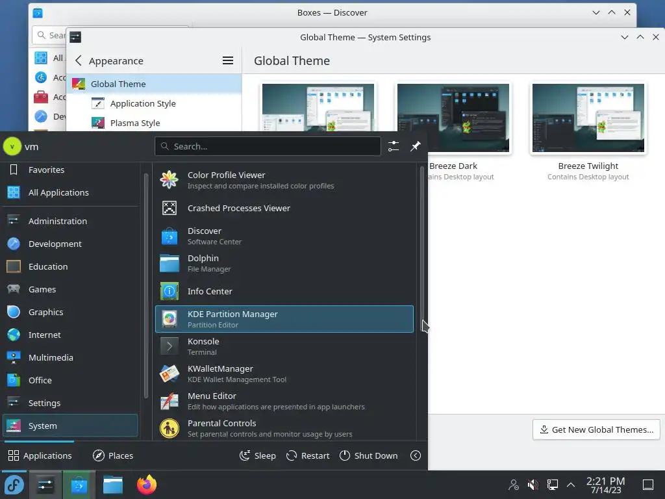The width and height of the screenshot is (665, 499).
Task: Switch to Places tab
Action: [113, 455]
